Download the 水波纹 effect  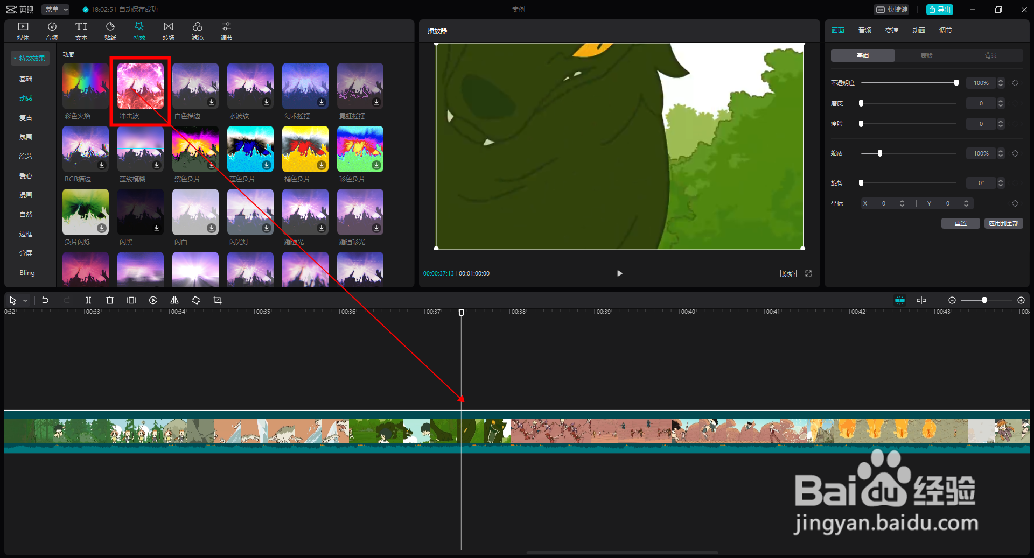267,102
